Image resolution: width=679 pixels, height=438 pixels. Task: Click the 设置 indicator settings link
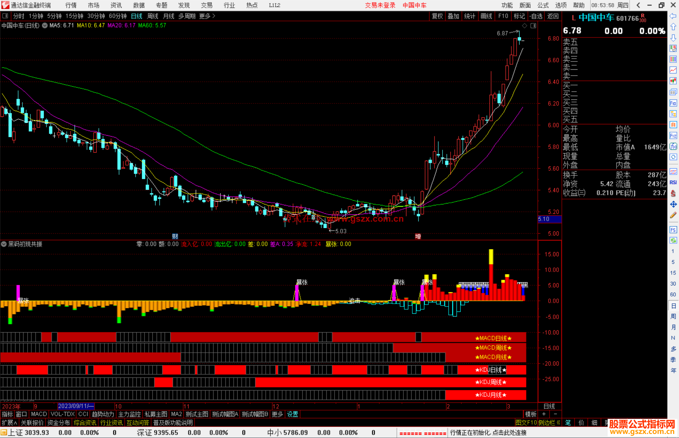click(292, 414)
